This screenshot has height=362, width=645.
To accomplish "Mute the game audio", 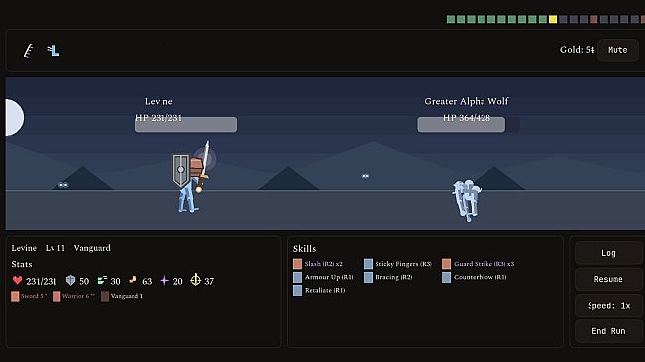I will point(618,50).
